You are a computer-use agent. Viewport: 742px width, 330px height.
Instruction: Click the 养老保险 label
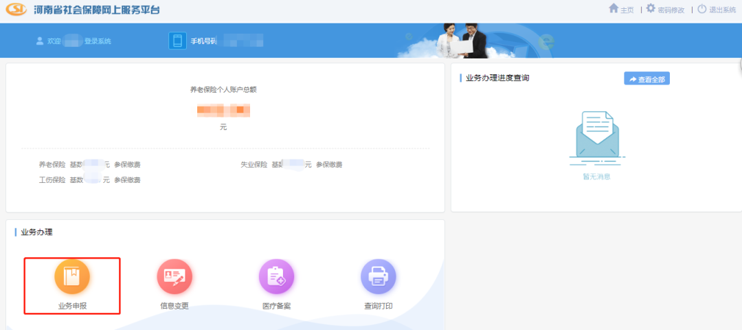[52, 165]
